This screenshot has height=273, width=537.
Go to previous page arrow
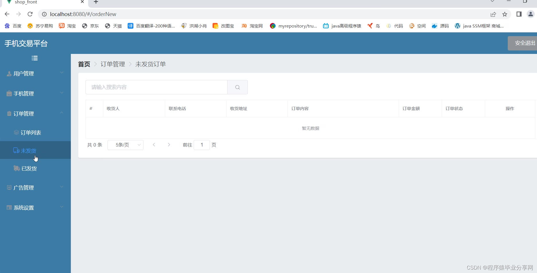(x=154, y=145)
